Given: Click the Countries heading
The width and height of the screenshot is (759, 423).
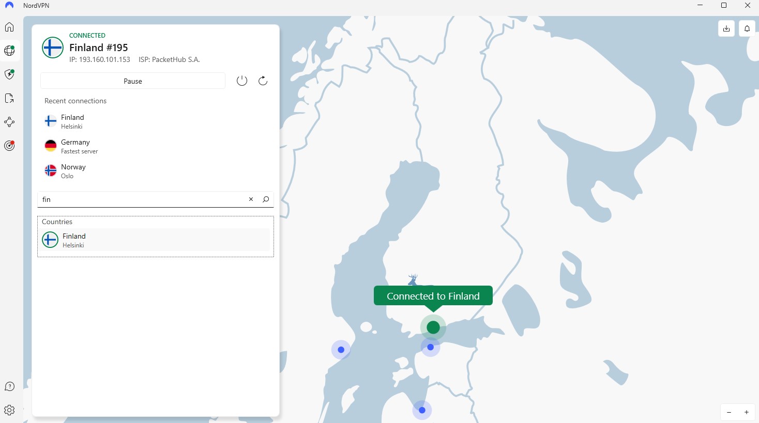Looking at the screenshot, I should tap(57, 222).
